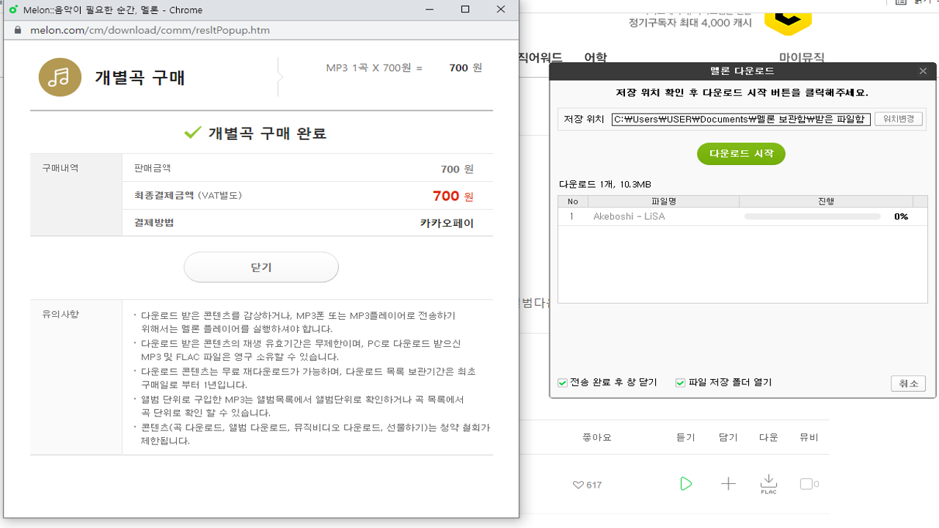This screenshot has width=939, height=528.
Task: Toggle 전송 완료 후 창 닫기 checkbox
Action: click(x=563, y=383)
